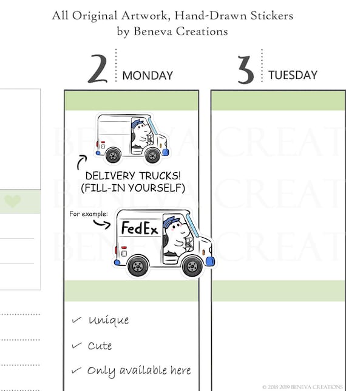Click the 'by Beneva Creations' title text
Screen dimensions: 346x391
172,32
